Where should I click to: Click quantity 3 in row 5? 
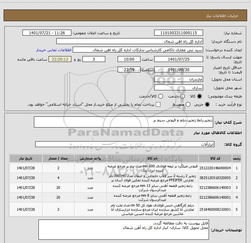pos(58,209)
